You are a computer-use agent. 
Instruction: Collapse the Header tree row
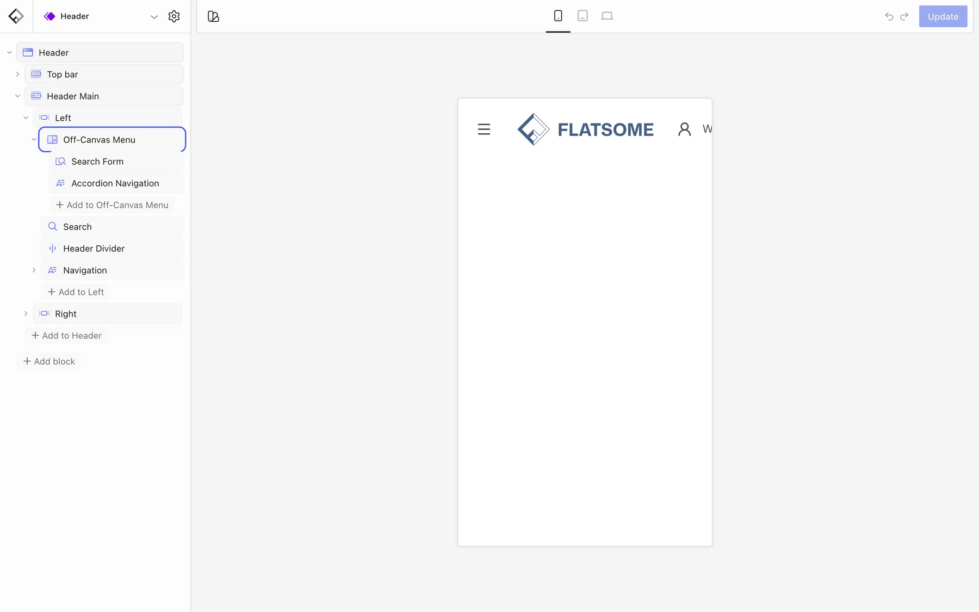(x=9, y=53)
